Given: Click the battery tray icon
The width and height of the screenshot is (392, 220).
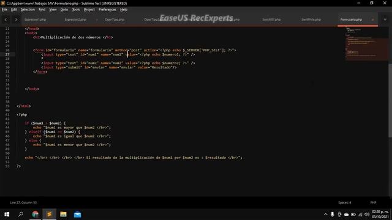Looking at the screenshot, I should point(353,215).
